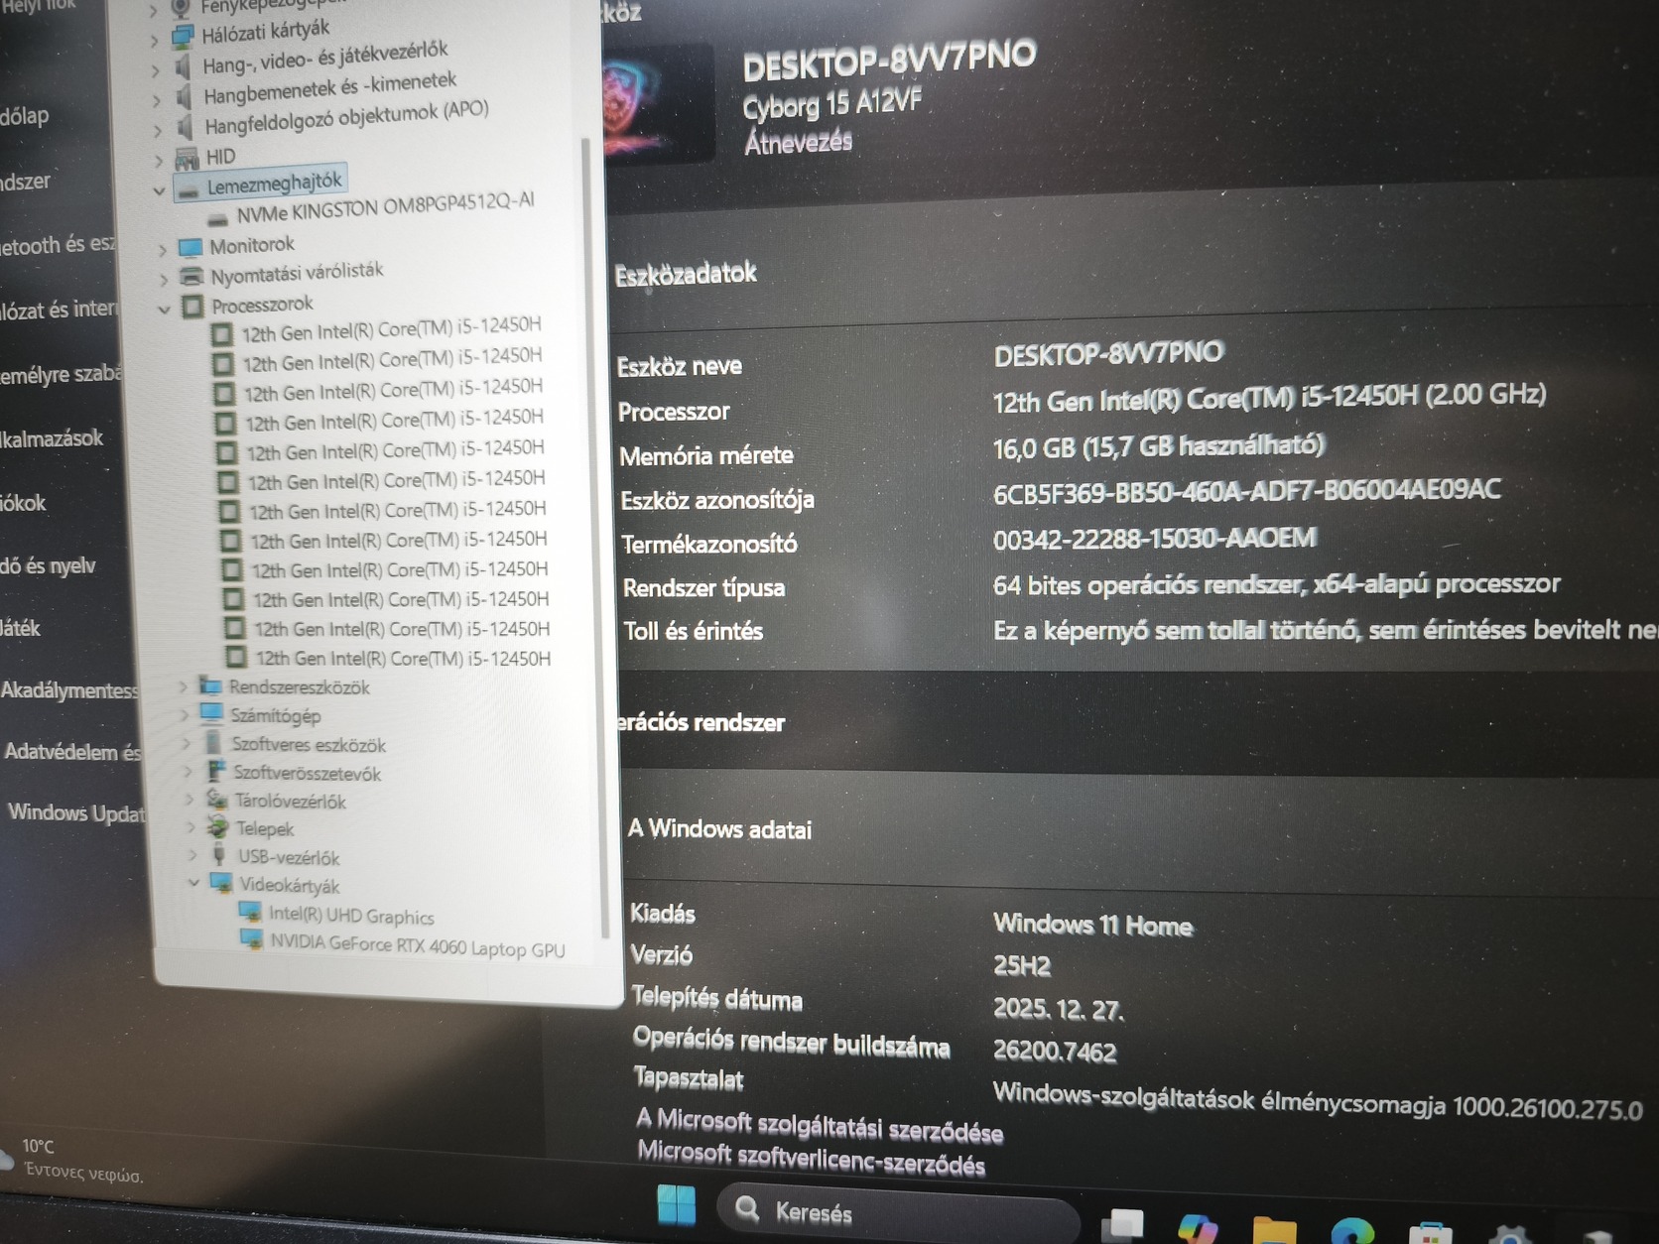Viewport: 1659px width, 1244px height.
Task: Expand the USB-vezérlők chevron
Action: coord(192,854)
